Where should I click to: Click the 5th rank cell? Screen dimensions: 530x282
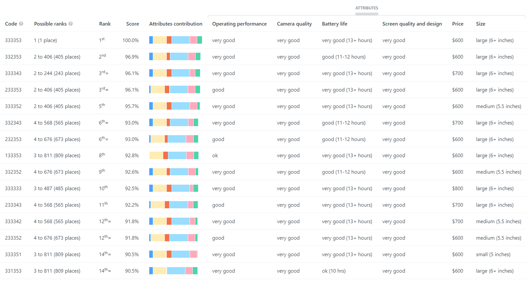point(102,106)
